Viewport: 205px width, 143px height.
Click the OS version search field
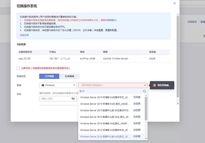(x=110, y=91)
